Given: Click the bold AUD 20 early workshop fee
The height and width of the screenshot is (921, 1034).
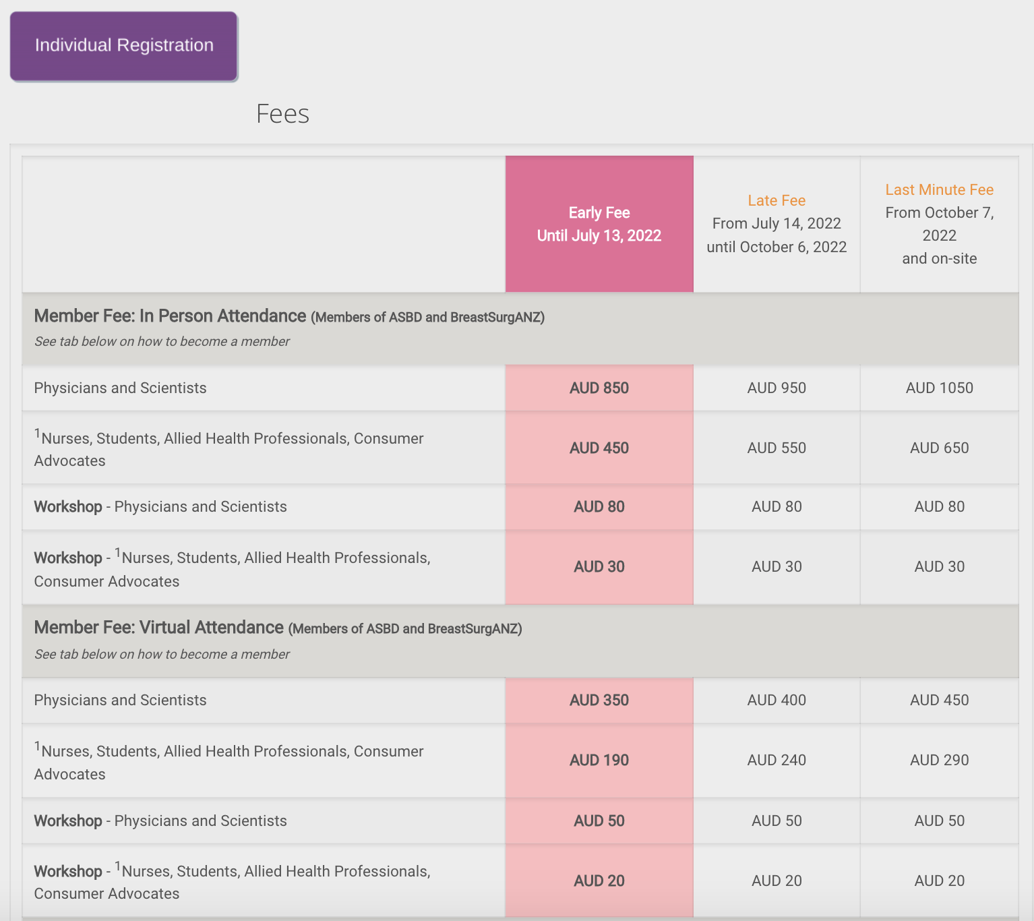Looking at the screenshot, I should (599, 881).
